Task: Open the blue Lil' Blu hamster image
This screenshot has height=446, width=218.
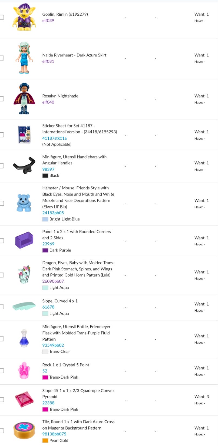Action: [x=24, y=203]
